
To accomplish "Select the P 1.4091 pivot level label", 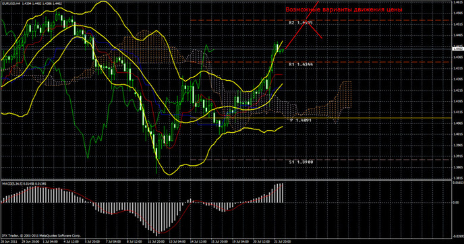I will 300,121.
